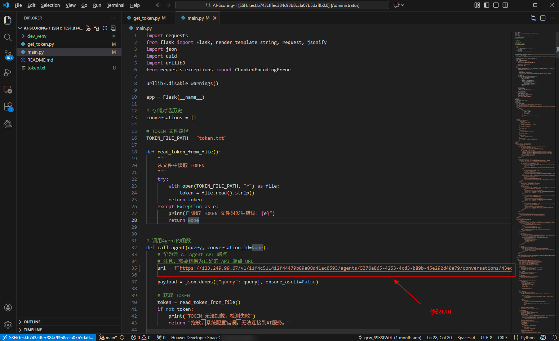Click the SSH remote indicator in status bar
The width and height of the screenshot is (559, 341).
(48, 337)
